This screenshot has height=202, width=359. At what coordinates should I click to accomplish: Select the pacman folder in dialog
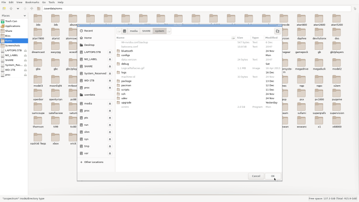198,85
